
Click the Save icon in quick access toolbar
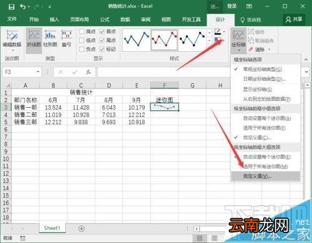coord(12,7)
